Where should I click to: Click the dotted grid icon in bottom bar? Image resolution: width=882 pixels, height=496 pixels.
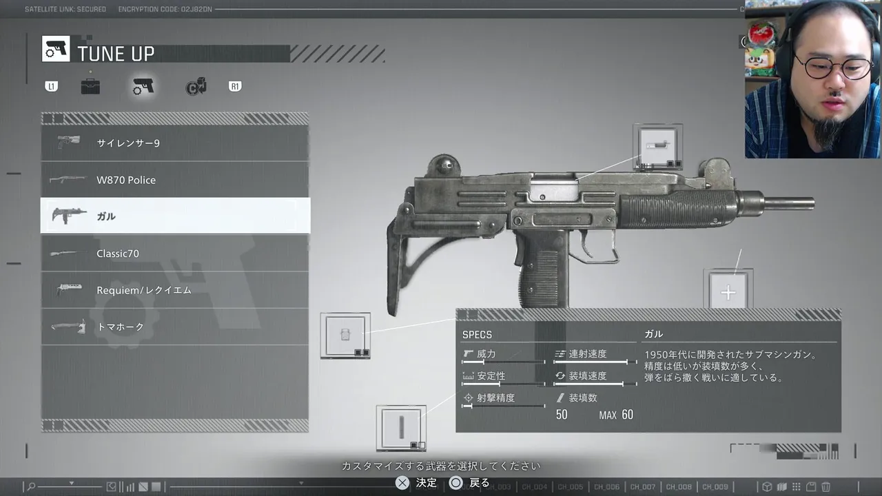point(797,487)
